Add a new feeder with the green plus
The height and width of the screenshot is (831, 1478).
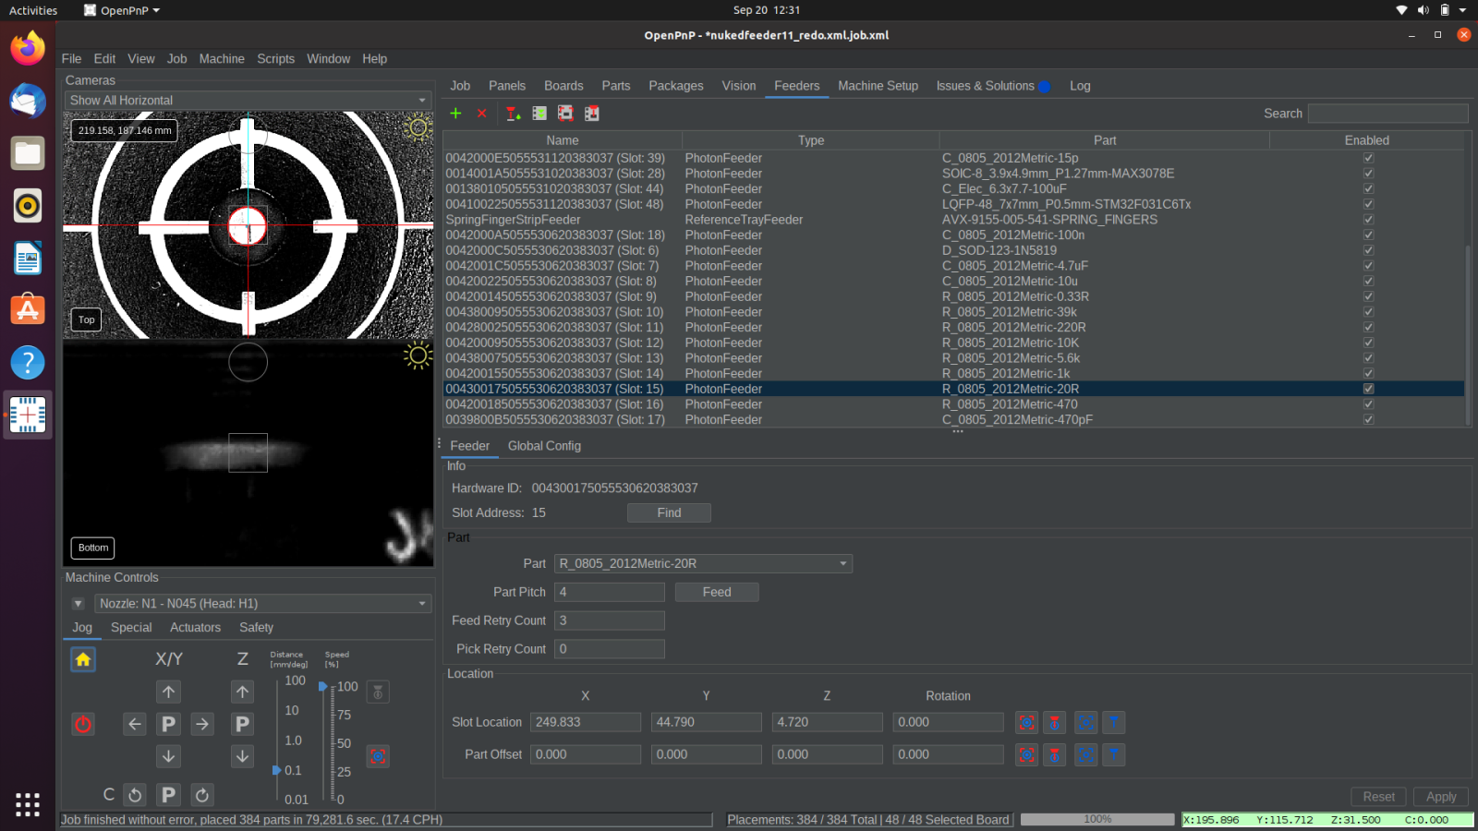[x=455, y=113]
